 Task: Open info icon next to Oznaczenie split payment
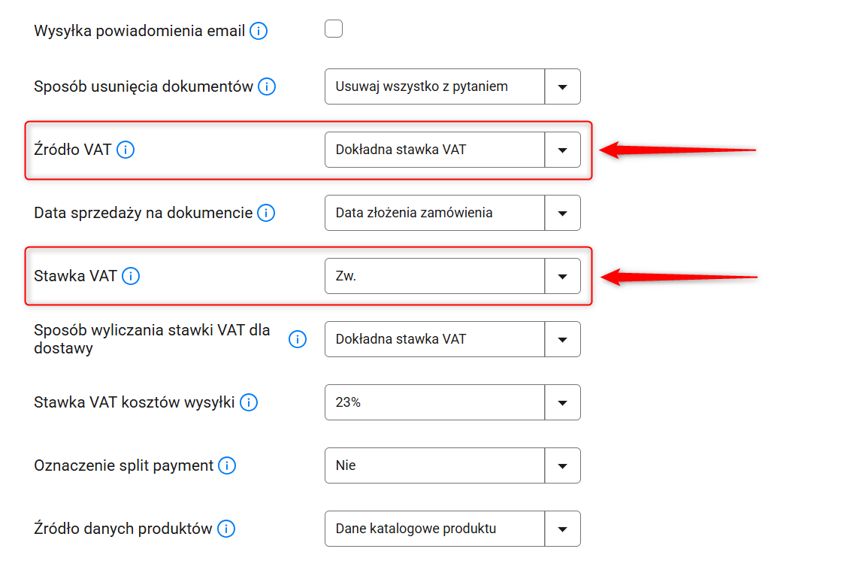(227, 465)
